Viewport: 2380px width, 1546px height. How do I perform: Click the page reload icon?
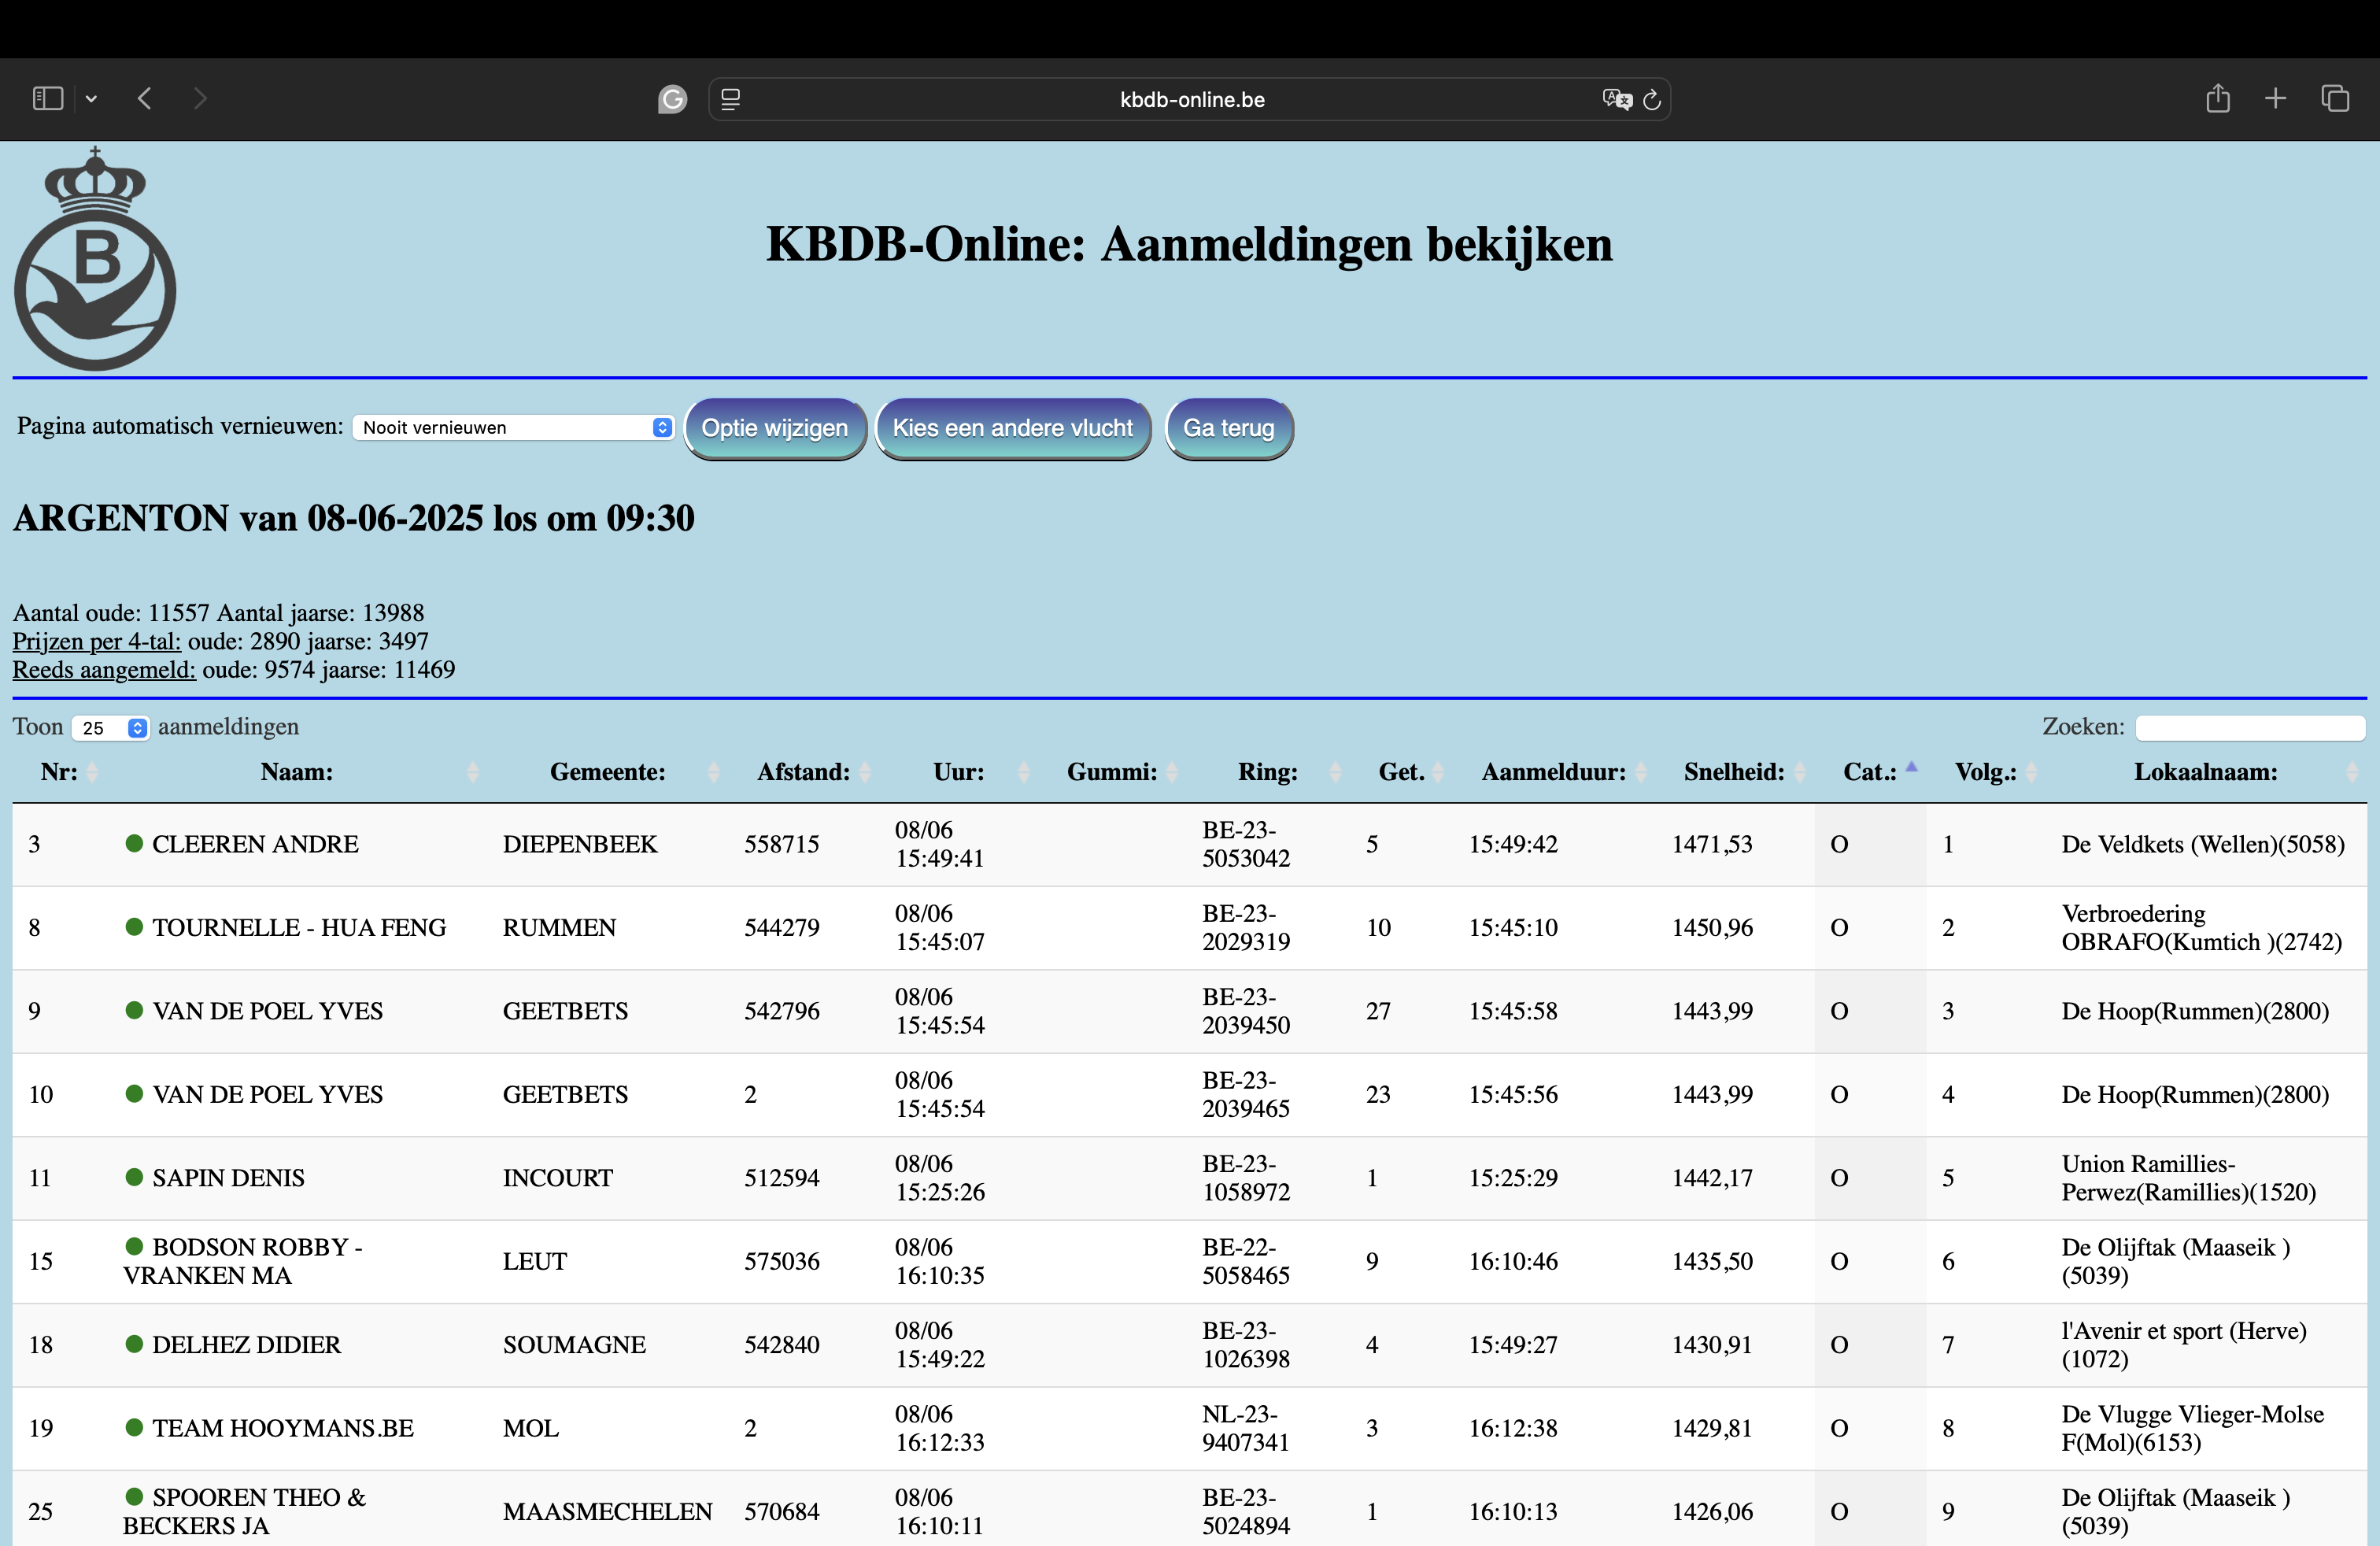point(1652,99)
